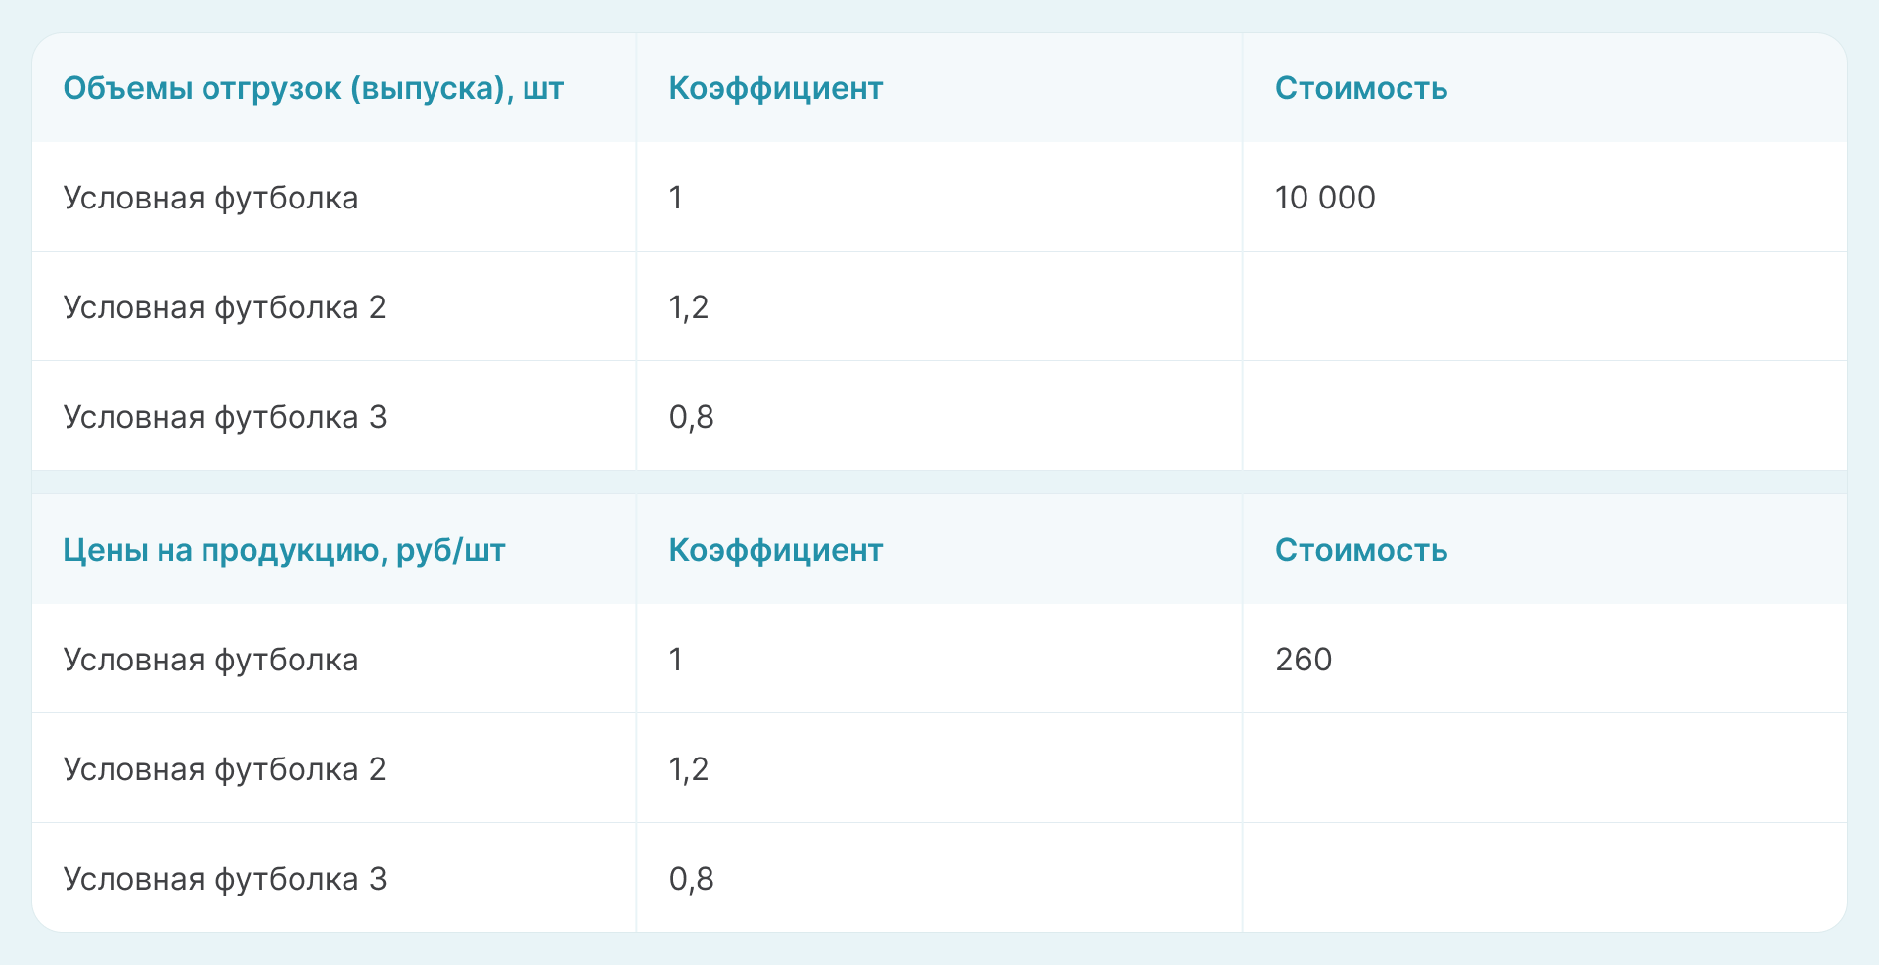Click empty Стоимость cell for shipment "Условная футболка 2"
Viewport: 1879px width, 965px height.
(x=1544, y=307)
